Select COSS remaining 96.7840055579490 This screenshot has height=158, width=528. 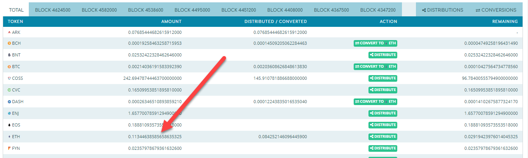[x=490, y=79]
